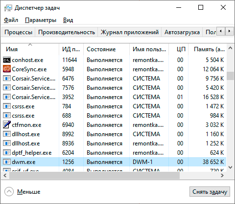Open the Параметры menu
Screen dimensions: 235x204
pos(41,20)
